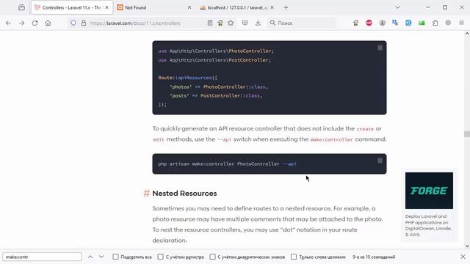The image size is (470, 264).
Task: Go back to the previous page
Action: pyautogui.click(x=8, y=23)
